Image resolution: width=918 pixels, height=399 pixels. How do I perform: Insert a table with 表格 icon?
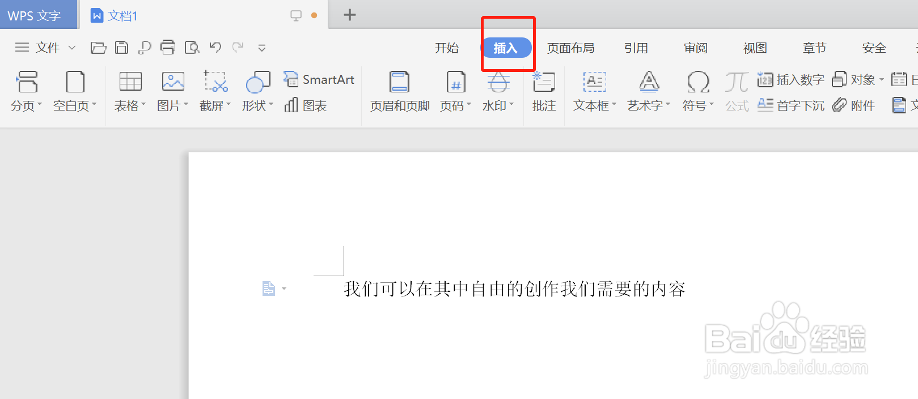pos(130,82)
